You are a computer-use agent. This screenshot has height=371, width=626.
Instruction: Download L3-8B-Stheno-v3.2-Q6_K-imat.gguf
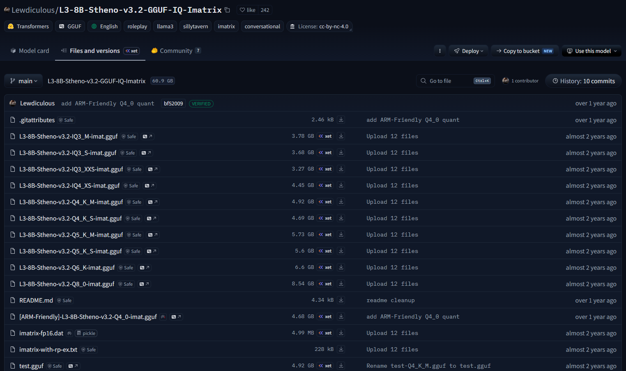click(341, 267)
